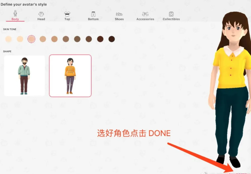The width and height of the screenshot is (251, 174).
Task: Open the Collectibles tab
Action: 171,16
